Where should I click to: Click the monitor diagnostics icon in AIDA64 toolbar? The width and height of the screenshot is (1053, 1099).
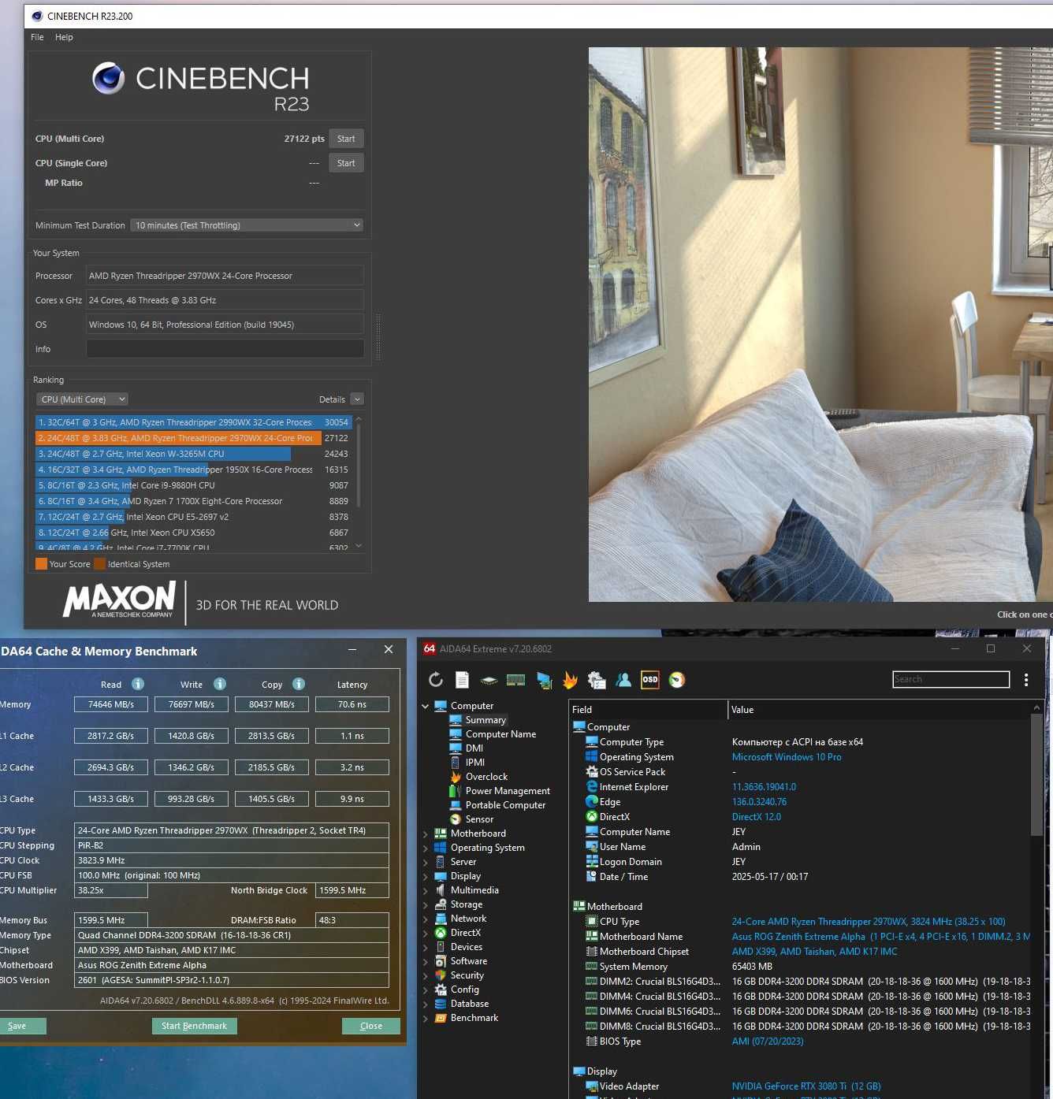pos(544,680)
